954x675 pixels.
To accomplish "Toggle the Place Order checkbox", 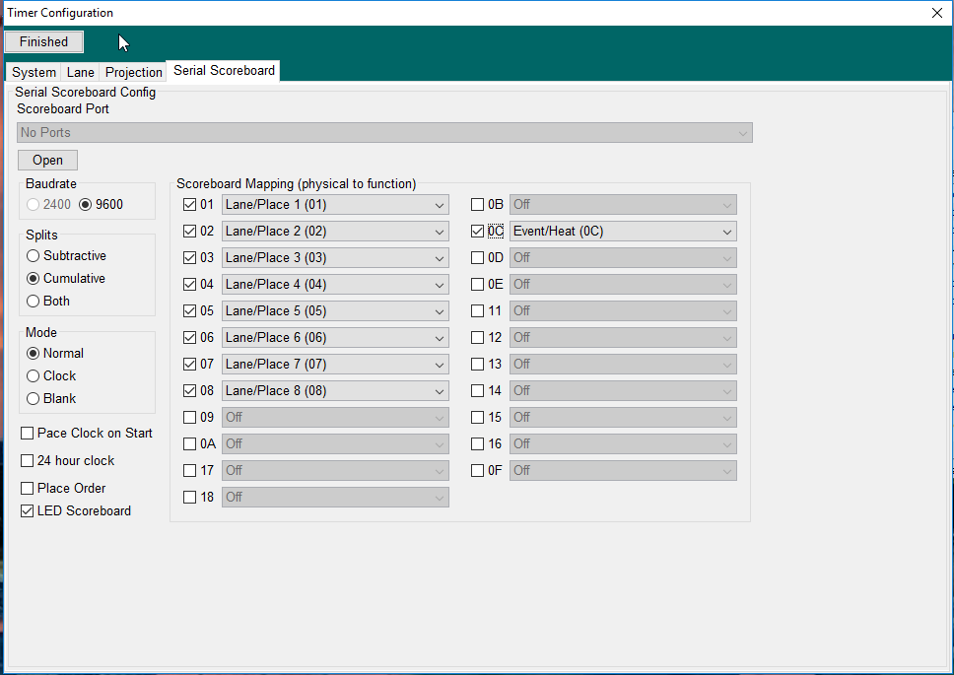I will (28, 489).
